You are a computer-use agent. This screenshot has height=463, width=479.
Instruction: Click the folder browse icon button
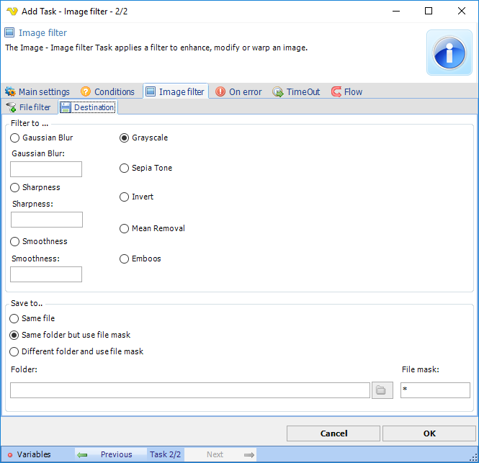click(382, 390)
